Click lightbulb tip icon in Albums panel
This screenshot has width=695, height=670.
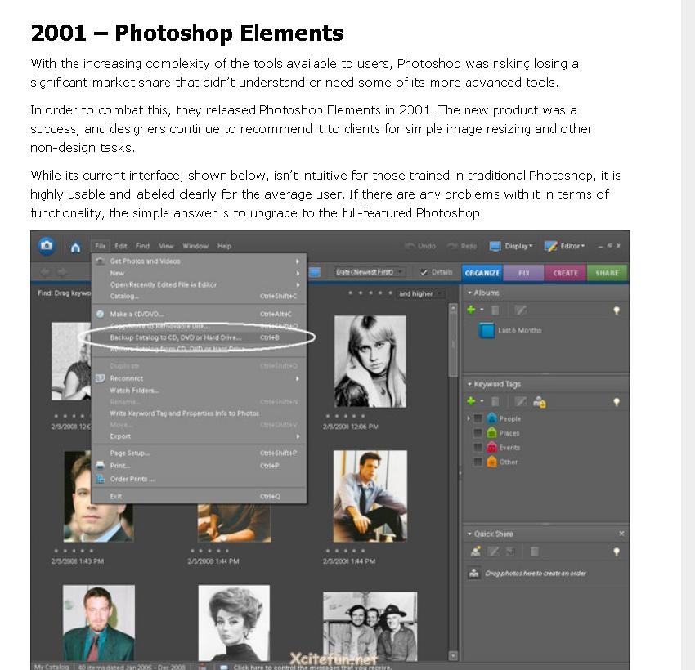(x=617, y=310)
